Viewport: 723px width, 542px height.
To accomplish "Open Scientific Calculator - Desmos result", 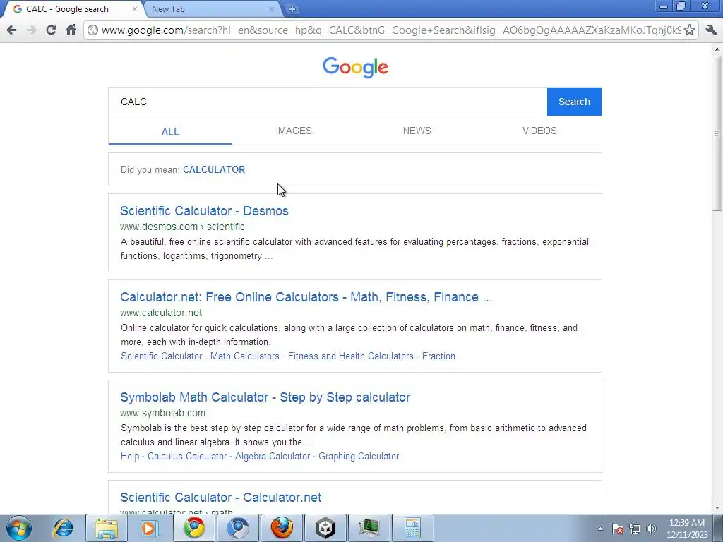I will tap(204, 210).
